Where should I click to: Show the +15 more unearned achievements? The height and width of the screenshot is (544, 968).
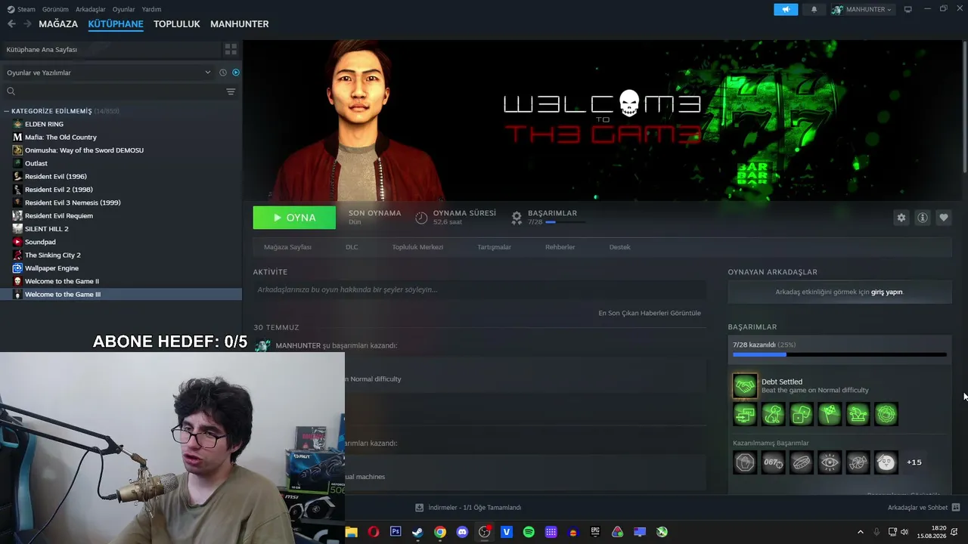click(914, 462)
